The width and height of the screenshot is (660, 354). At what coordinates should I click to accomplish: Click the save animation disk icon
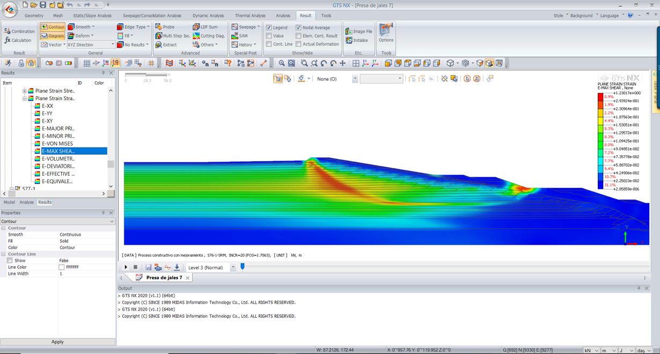148,267
